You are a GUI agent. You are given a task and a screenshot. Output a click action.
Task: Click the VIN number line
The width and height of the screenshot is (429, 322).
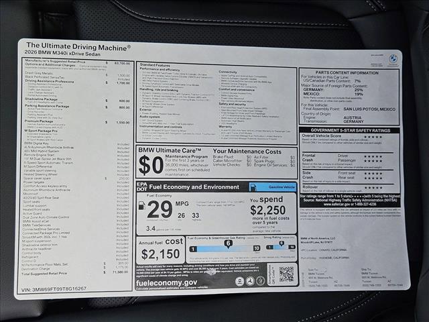click(54, 289)
